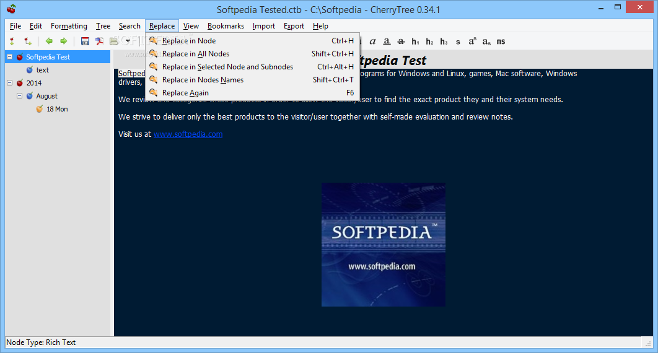Viewport: 658px width, 353px height.
Task: Open the Search menu
Action: click(x=129, y=26)
